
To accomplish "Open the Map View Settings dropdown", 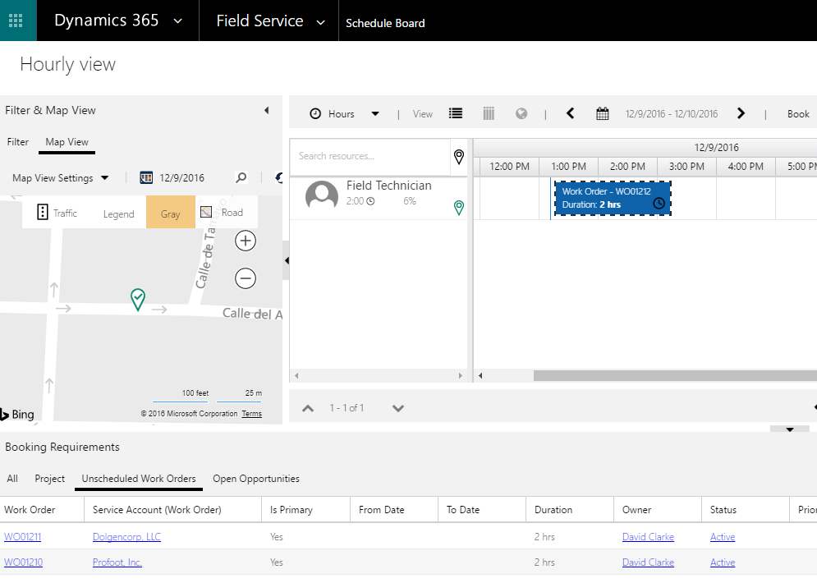I will point(61,178).
